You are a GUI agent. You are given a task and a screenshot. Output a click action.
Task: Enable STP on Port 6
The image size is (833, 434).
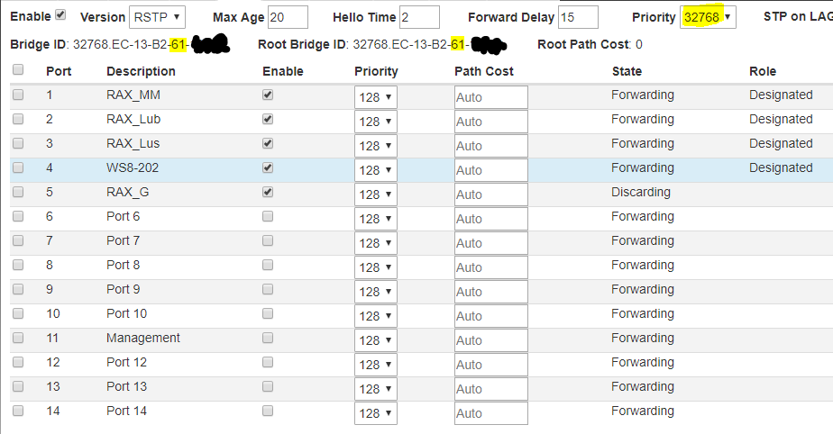[x=268, y=216]
